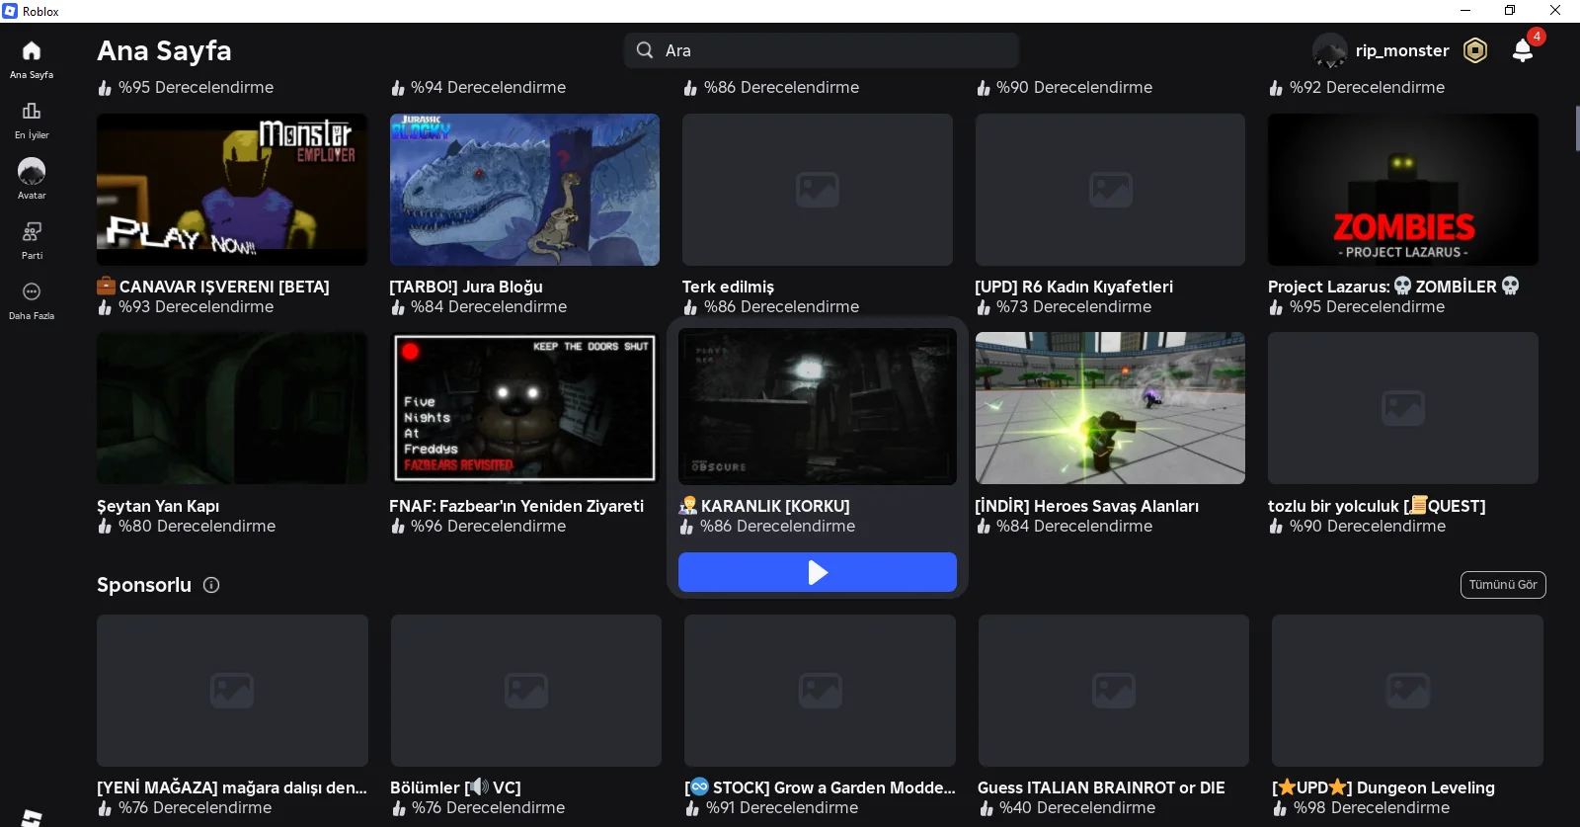The width and height of the screenshot is (1580, 827).
Task: Open Heroes Savaş Alanları thumbnail
Action: (1110, 408)
